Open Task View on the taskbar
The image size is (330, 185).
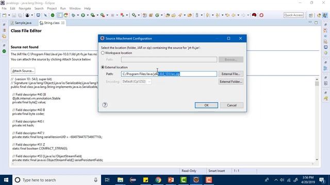tap(107, 180)
